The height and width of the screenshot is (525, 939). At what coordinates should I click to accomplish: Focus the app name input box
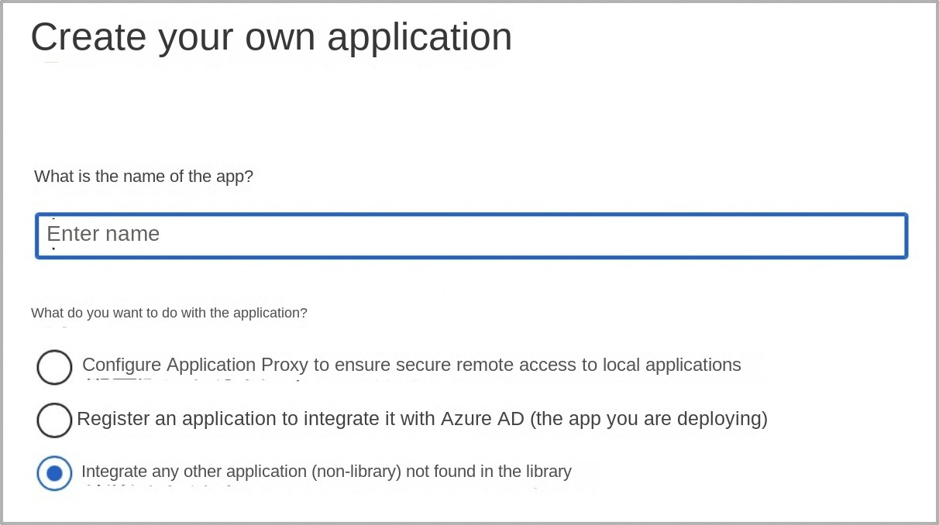(x=542, y=235)
